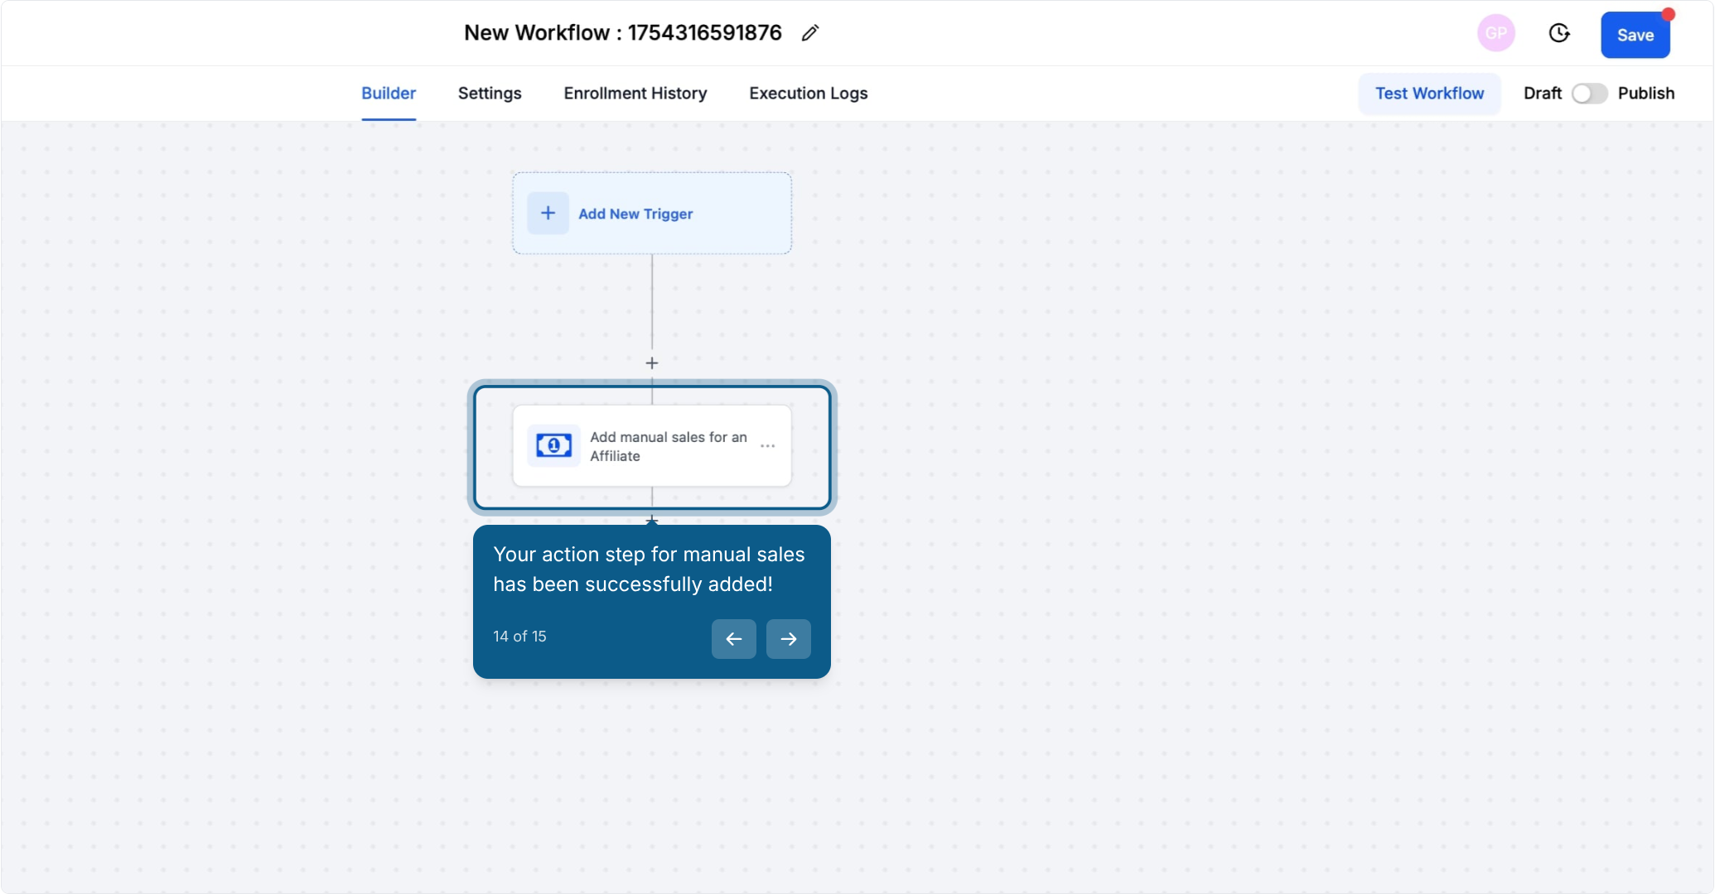Go to previous tour step arrow

(733, 638)
